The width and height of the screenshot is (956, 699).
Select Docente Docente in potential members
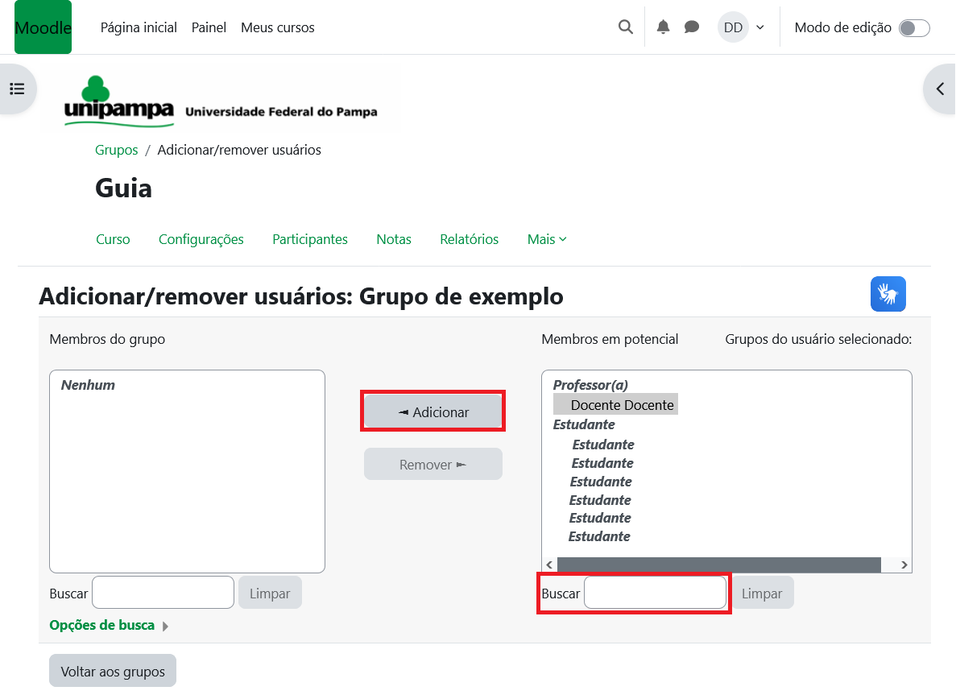(622, 404)
